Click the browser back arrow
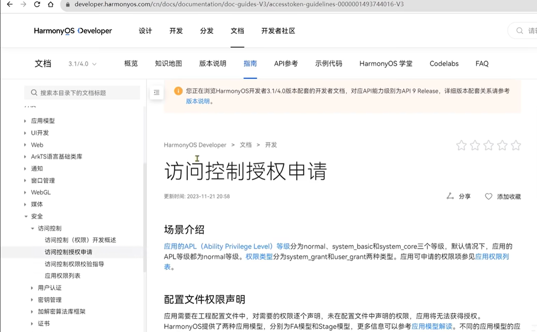 pyautogui.click(x=10, y=4)
